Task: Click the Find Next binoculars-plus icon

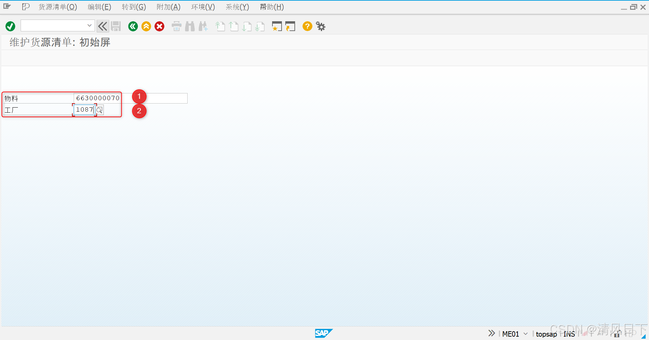Action: pos(203,26)
